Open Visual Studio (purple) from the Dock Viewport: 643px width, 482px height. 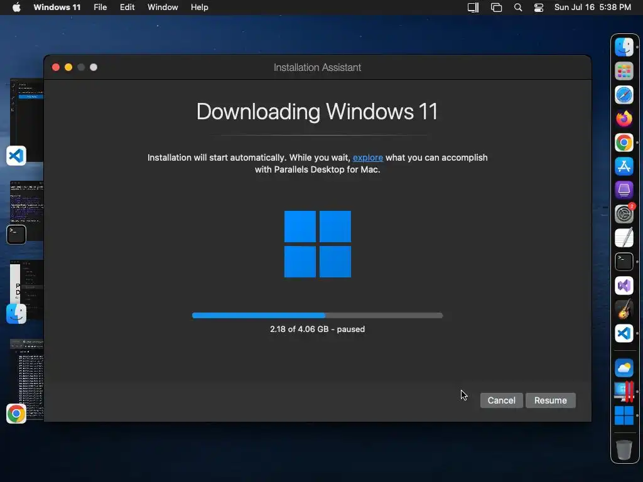(624, 286)
